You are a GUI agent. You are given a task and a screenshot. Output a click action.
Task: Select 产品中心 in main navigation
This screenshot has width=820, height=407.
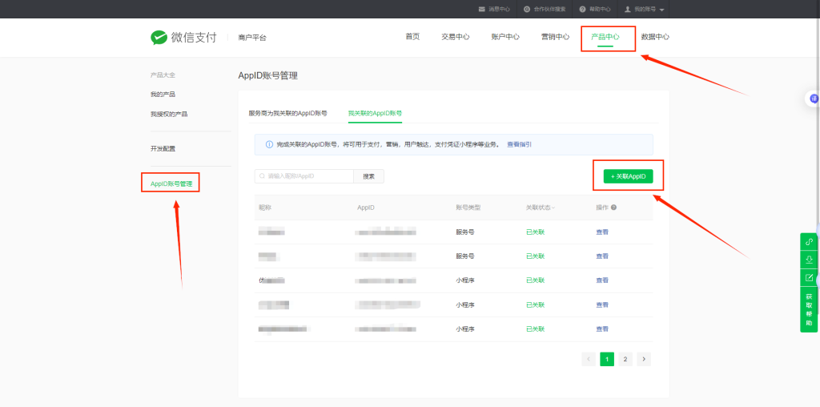click(x=605, y=37)
